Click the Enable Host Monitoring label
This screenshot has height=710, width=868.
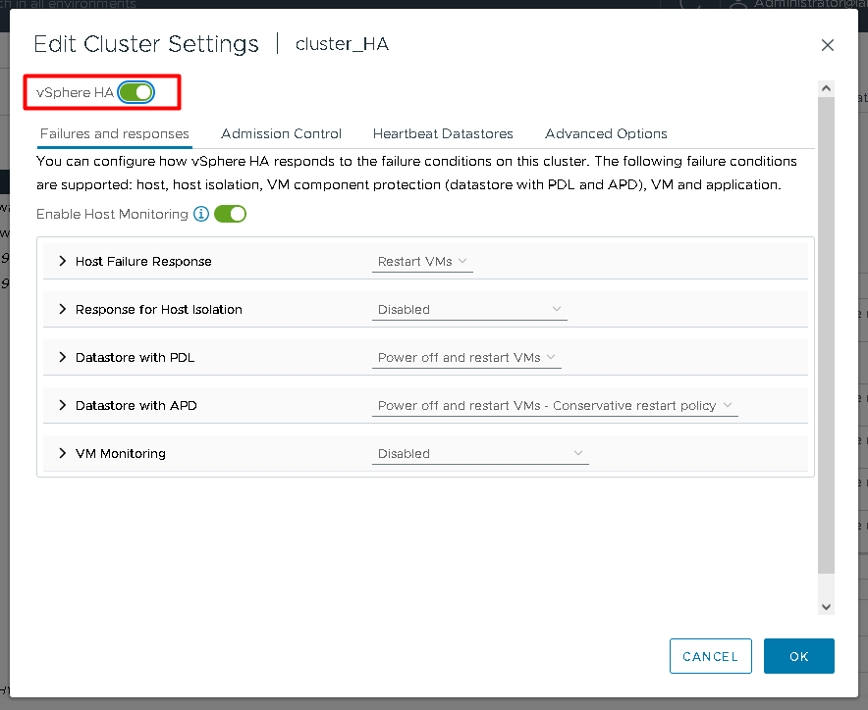point(112,214)
